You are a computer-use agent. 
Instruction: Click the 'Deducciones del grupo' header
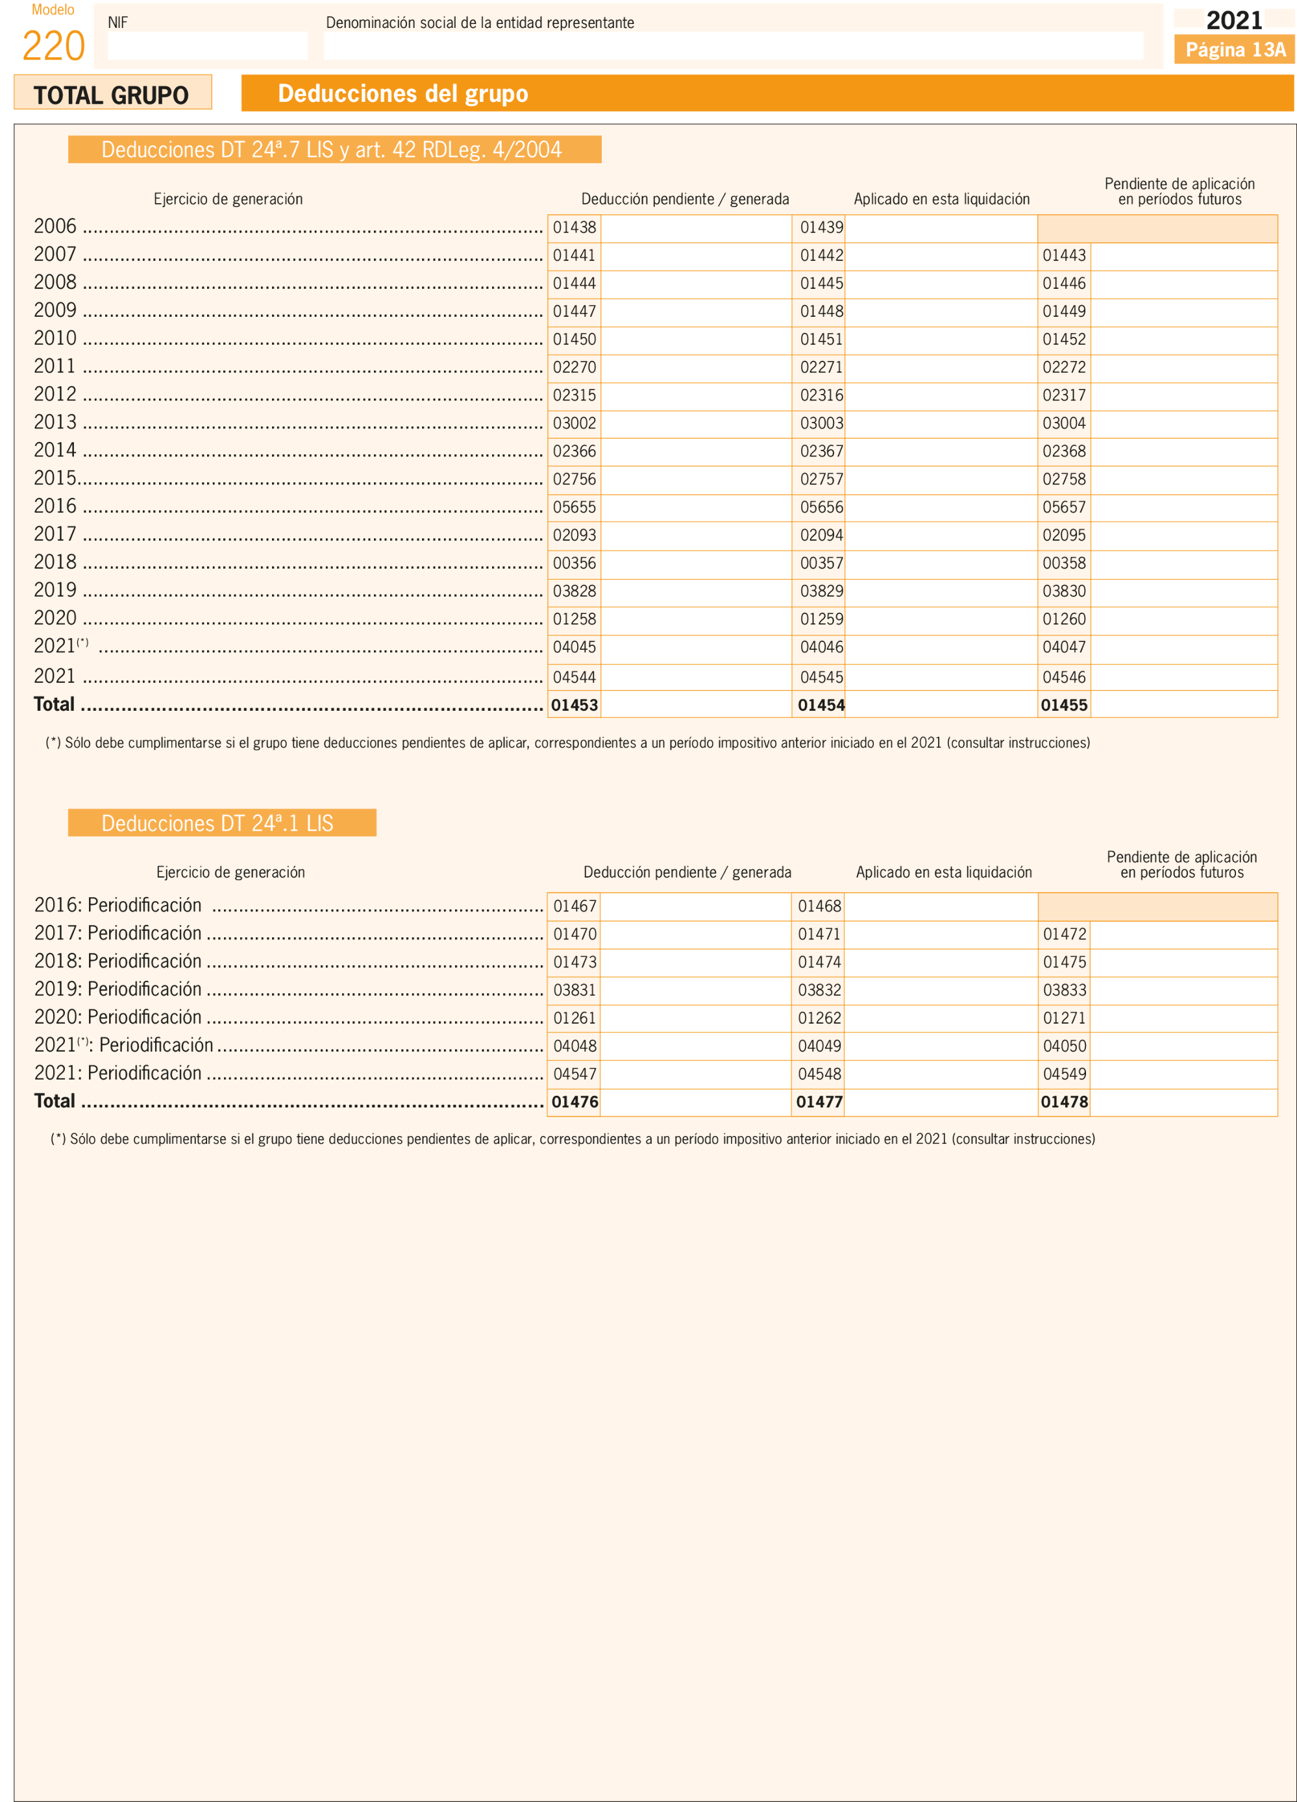pyautogui.click(x=768, y=93)
